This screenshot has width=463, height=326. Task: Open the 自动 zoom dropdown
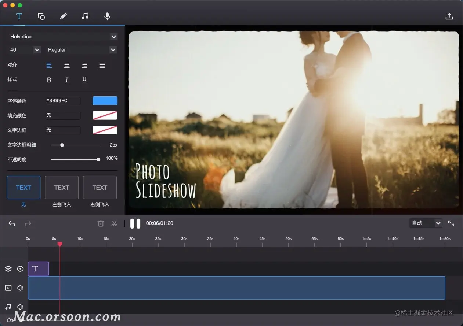[426, 223]
